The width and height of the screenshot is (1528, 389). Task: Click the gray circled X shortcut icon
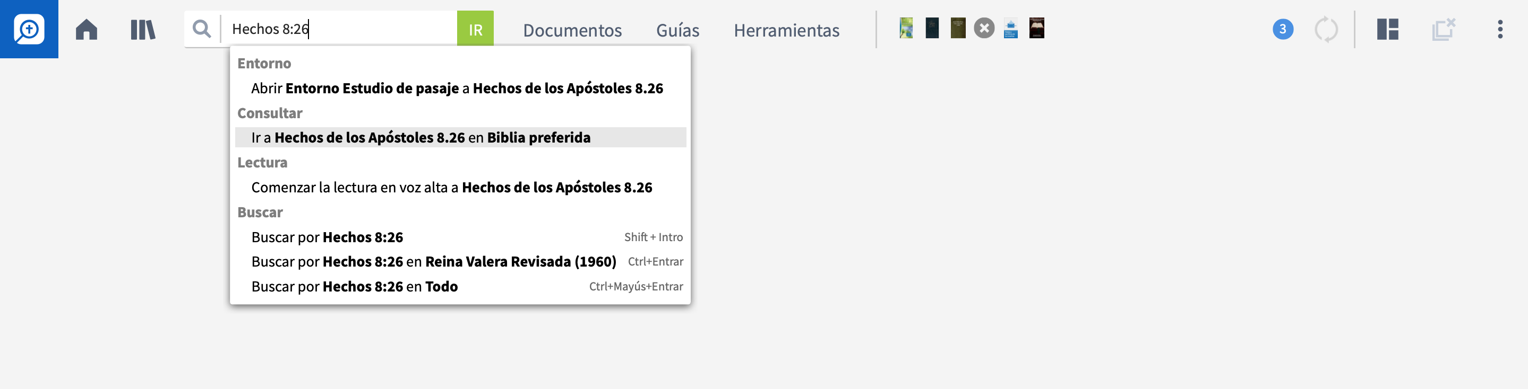(984, 28)
